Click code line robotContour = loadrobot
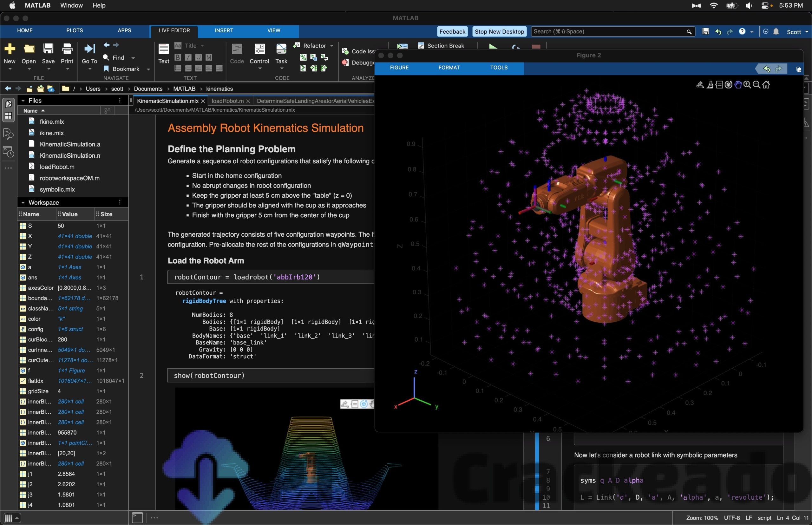812x525 pixels. point(247,277)
